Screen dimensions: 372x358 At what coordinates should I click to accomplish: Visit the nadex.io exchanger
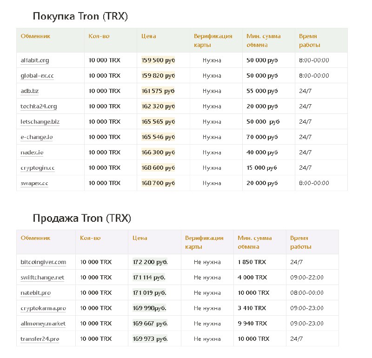(x=32, y=152)
